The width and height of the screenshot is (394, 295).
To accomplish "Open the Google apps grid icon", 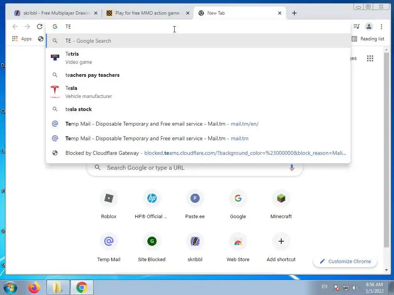I will [x=370, y=58].
